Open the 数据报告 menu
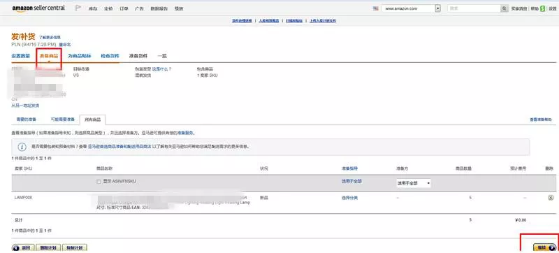The height and width of the screenshot is (253, 559). 159,8
